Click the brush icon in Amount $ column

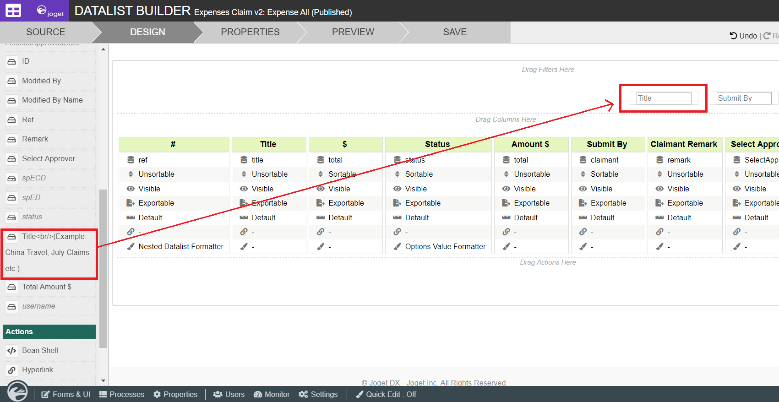pyautogui.click(x=506, y=246)
